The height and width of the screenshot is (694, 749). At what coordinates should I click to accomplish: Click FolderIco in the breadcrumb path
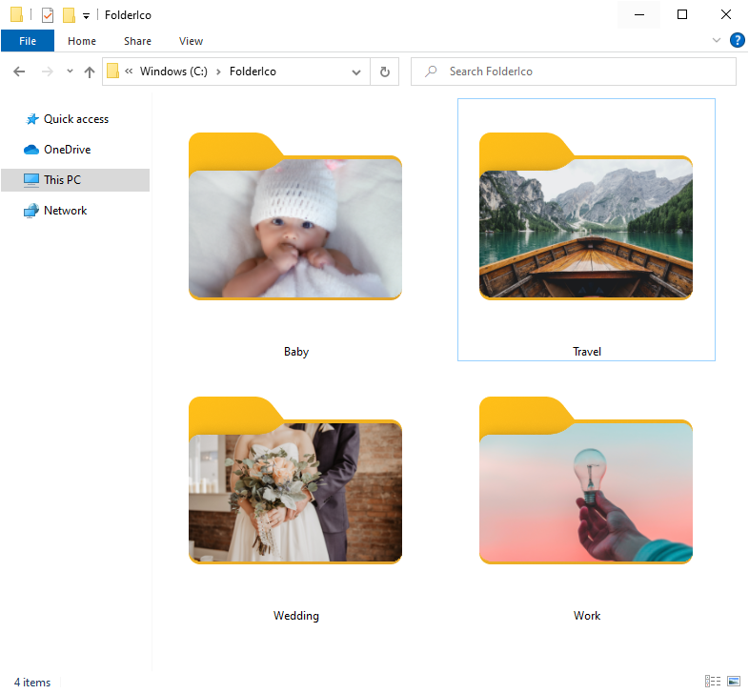click(x=253, y=71)
